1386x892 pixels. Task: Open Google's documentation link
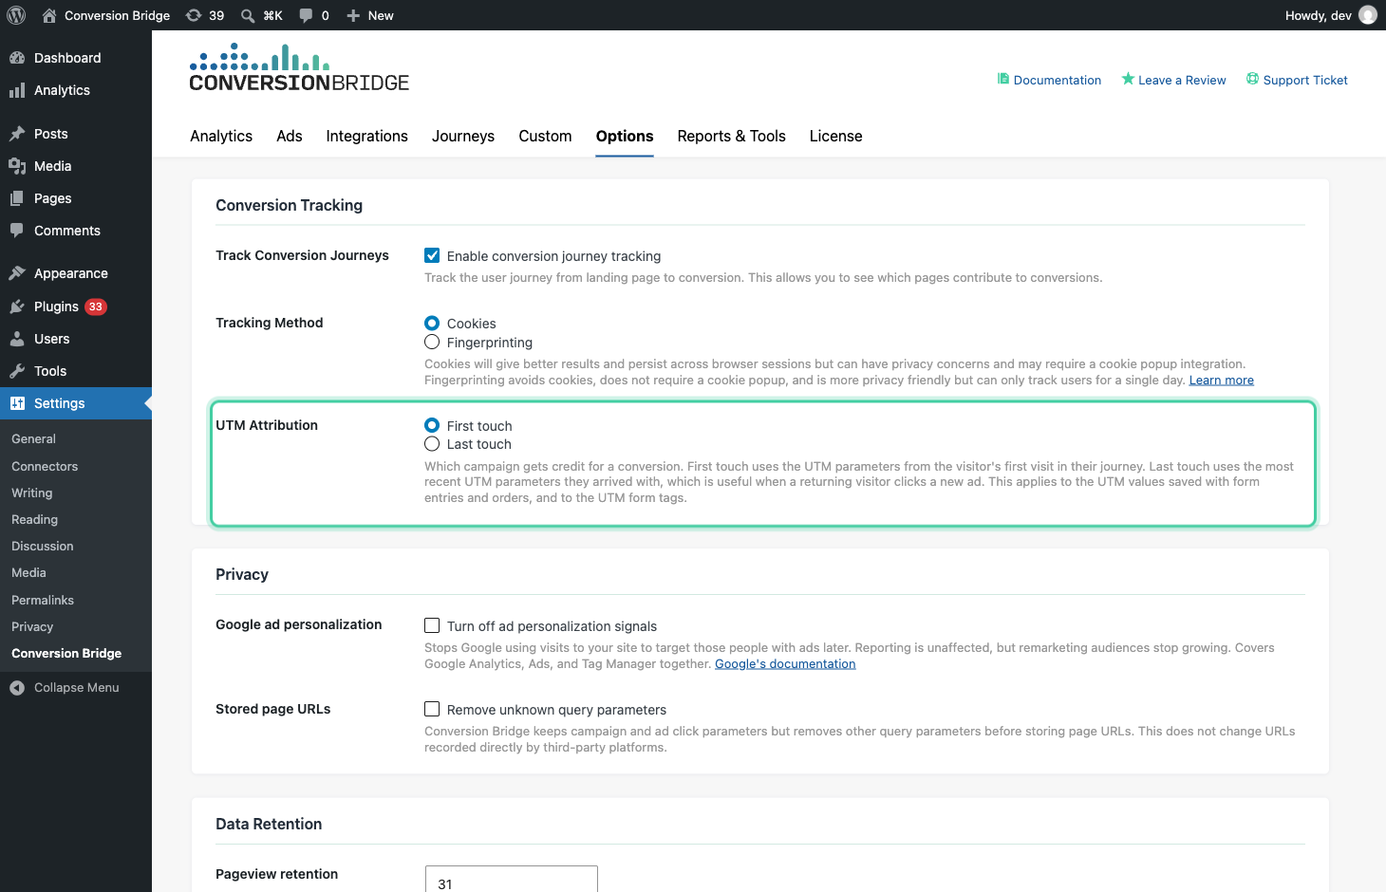click(x=785, y=664)
